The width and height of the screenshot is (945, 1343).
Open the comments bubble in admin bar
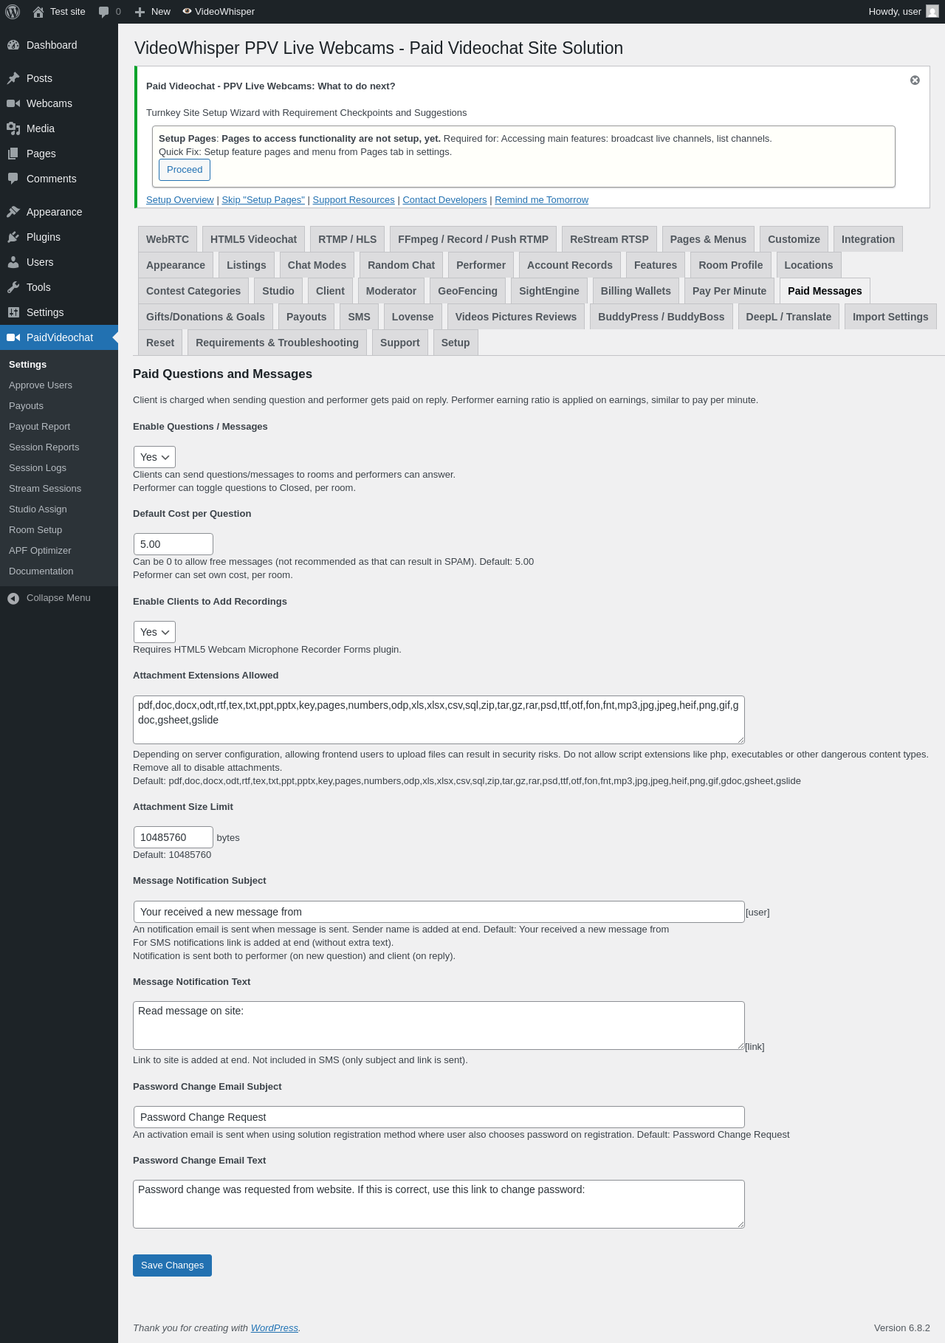(x=103, y=12)
